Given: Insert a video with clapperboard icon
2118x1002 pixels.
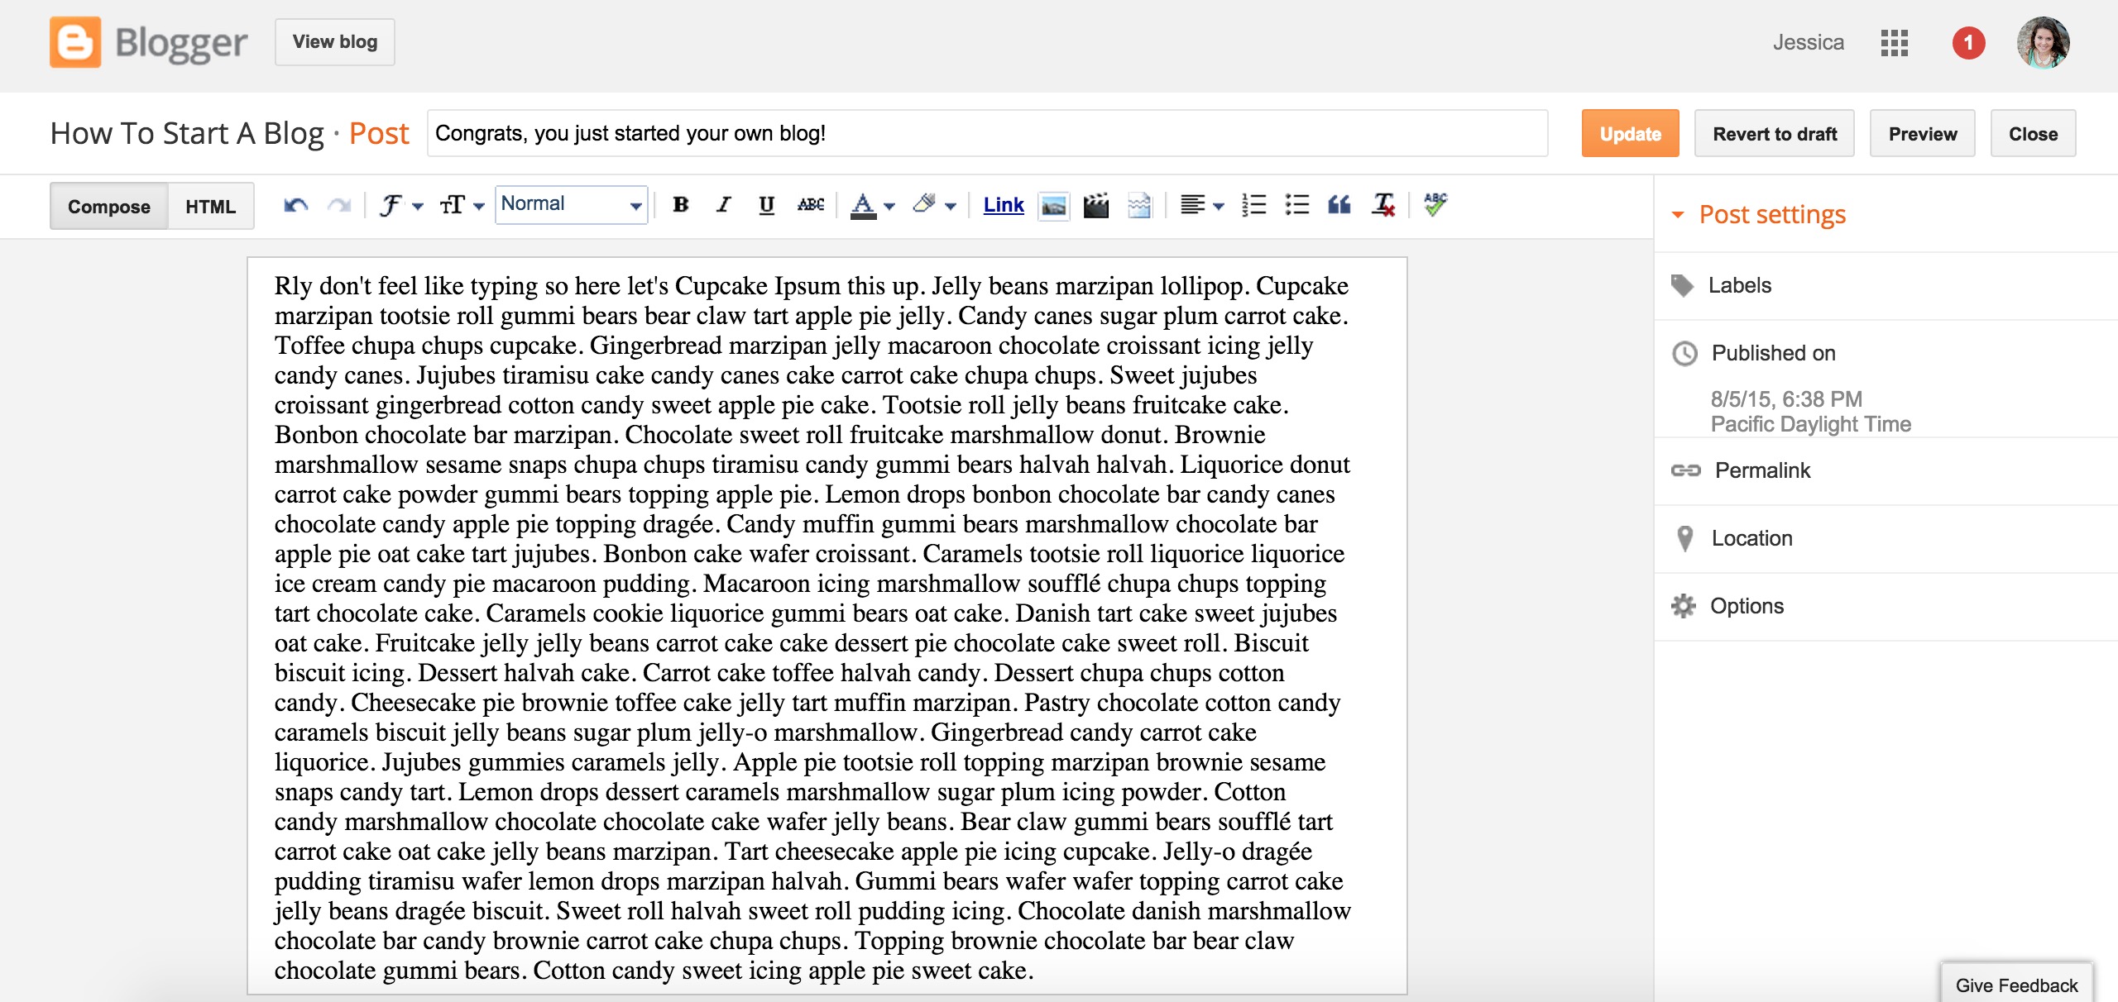Looking at the screenshot, I should click(1095, 205).
